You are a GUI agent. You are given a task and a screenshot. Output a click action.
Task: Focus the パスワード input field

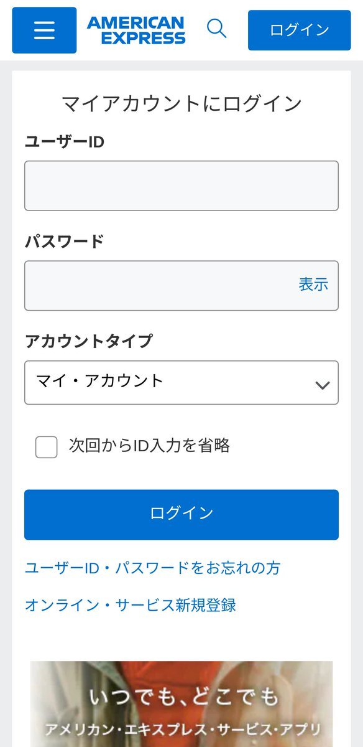181,286
